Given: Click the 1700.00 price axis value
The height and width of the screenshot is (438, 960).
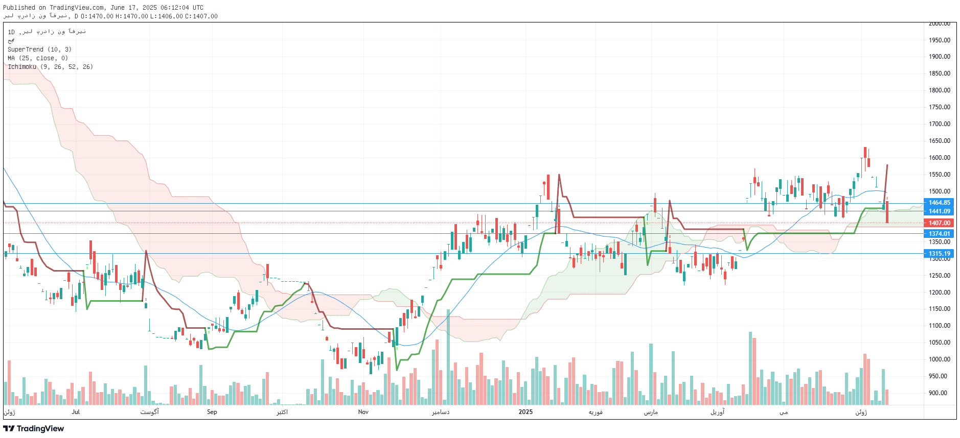Looking at the screenshot, I should point(940,124).
